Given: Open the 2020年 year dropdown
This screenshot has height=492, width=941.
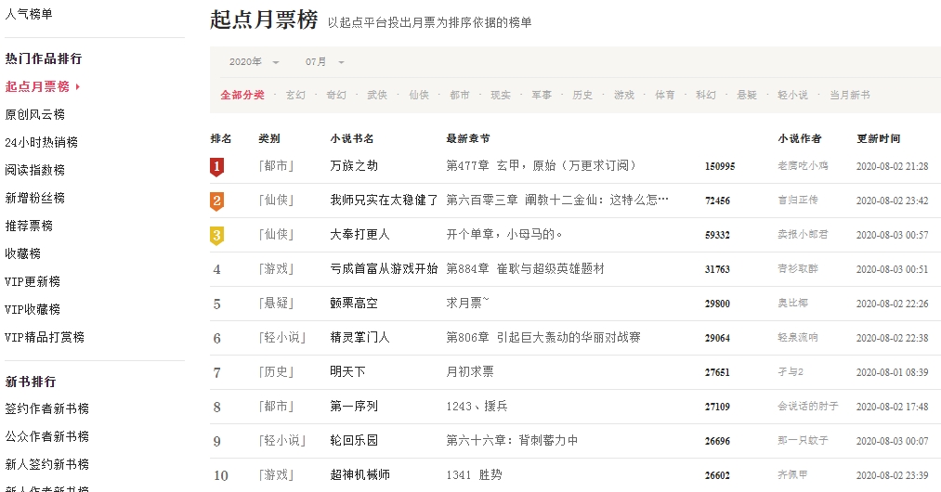Looking at the screenshot, I should tap(254, 62).
